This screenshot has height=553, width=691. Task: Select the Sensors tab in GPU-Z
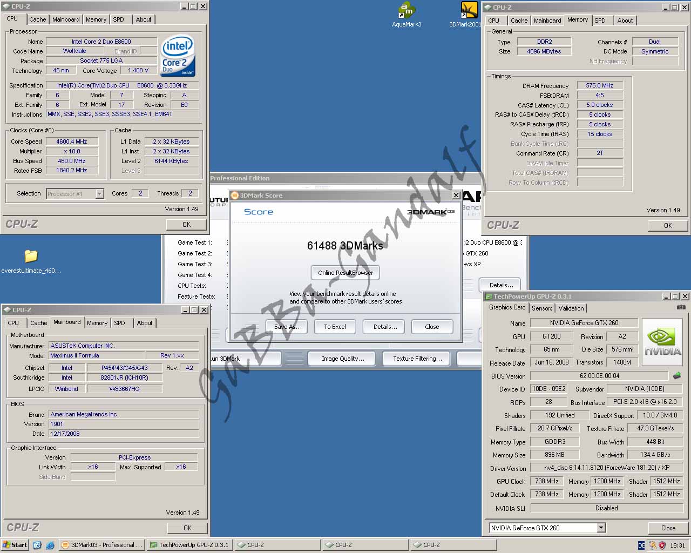(x=542, y=308)
